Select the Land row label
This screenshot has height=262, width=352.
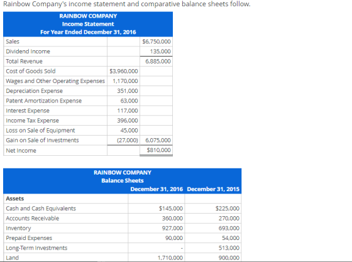pyautogui.click(x=13, y=258)
